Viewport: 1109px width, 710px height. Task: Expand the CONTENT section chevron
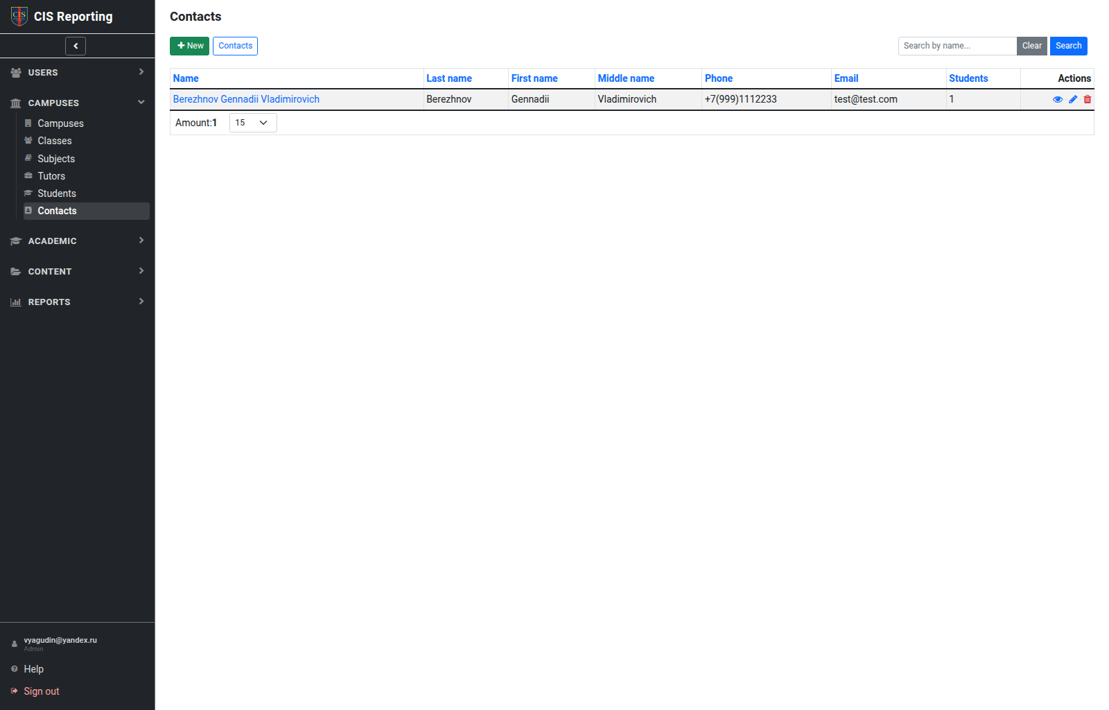(x=141, y=270)
